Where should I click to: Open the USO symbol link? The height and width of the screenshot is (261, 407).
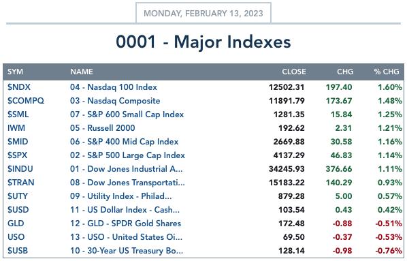coord(16,237)
